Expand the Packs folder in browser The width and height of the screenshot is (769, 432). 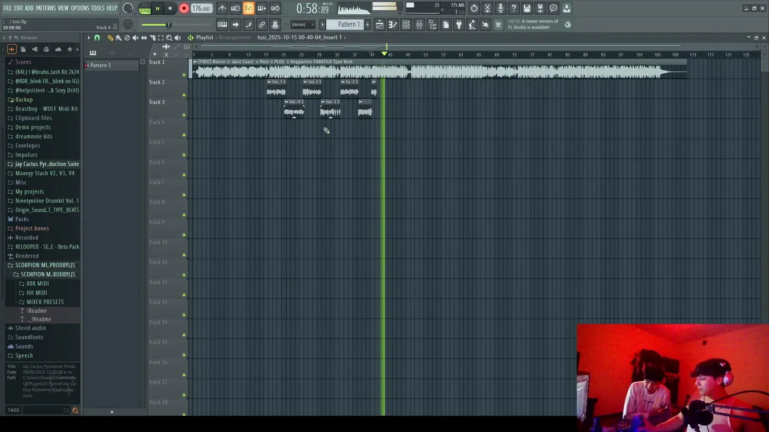(x=22, y=219)
